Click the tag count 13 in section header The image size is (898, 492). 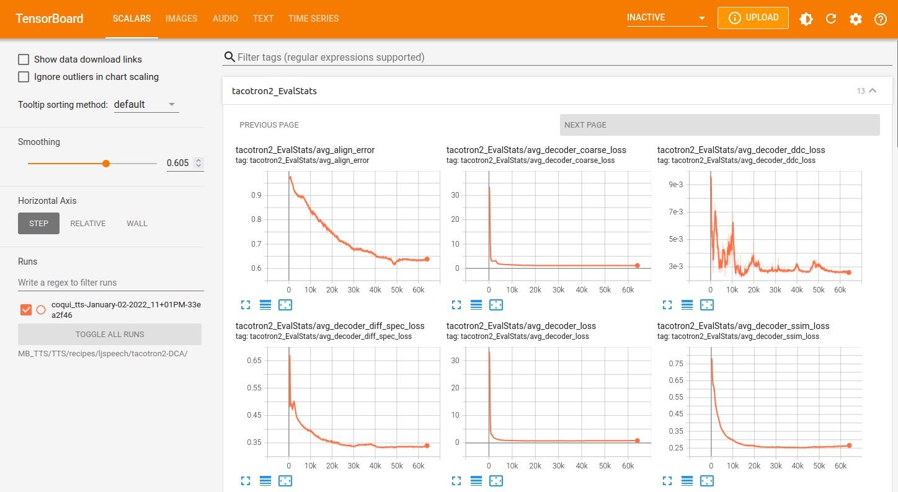[x=861, y=91]
